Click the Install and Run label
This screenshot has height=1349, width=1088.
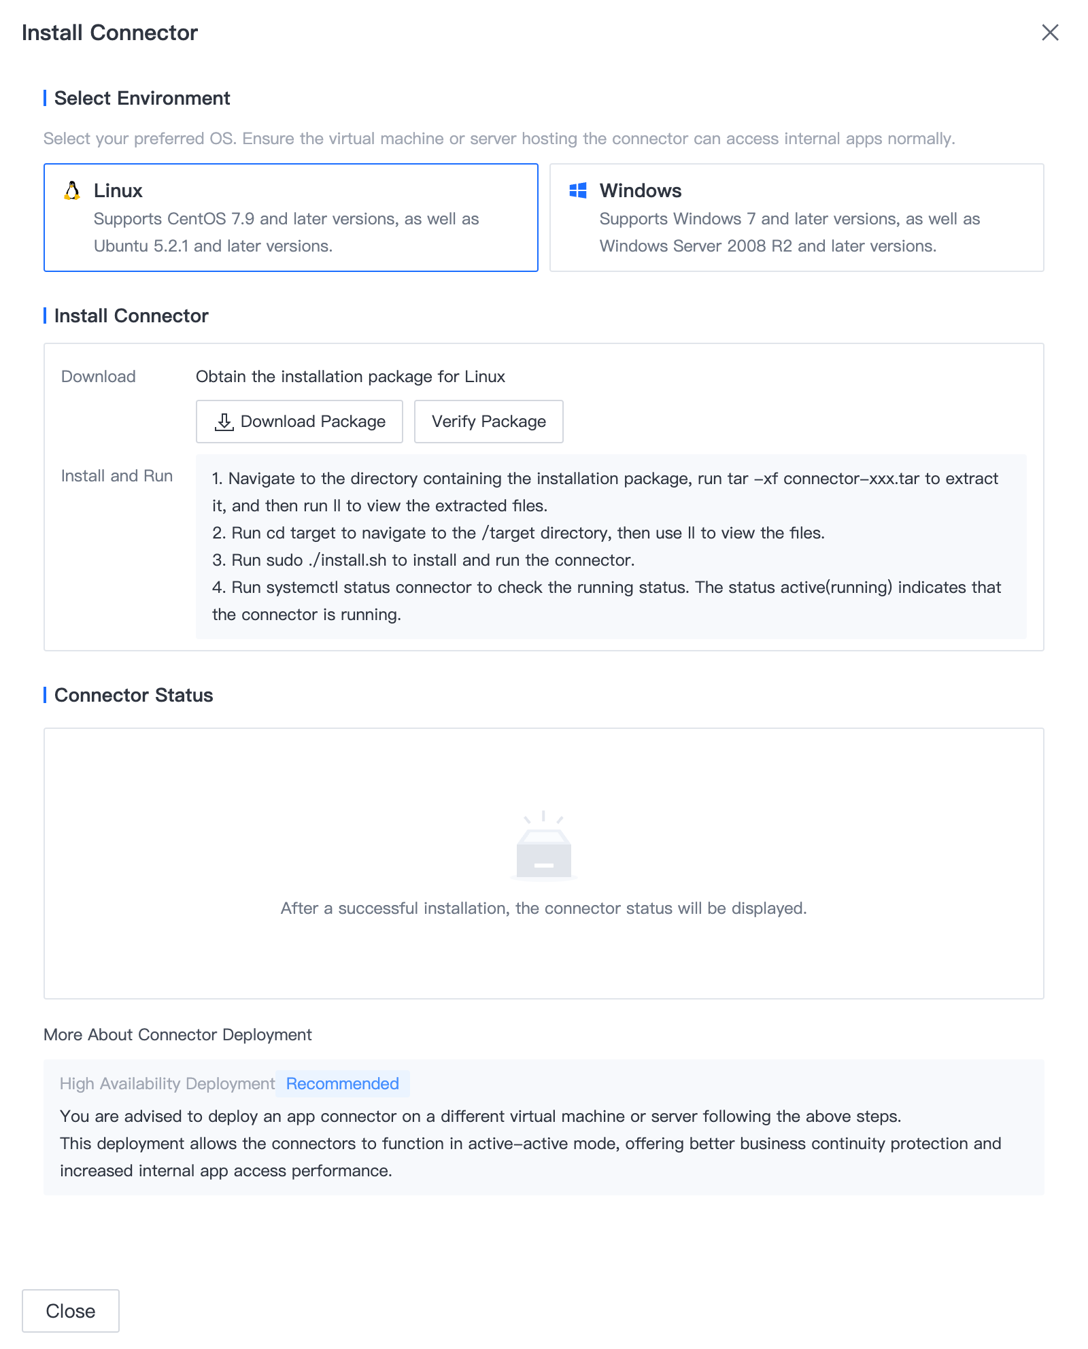117,476
